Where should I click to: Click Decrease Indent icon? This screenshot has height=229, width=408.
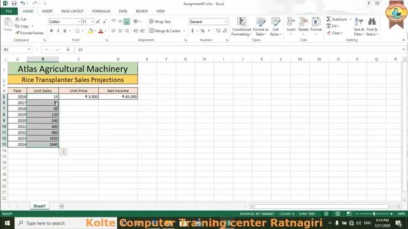point(136,31)
